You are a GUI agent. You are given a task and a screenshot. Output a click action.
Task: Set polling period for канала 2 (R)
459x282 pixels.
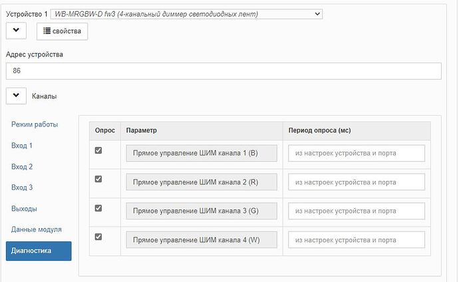click(357, 182)
